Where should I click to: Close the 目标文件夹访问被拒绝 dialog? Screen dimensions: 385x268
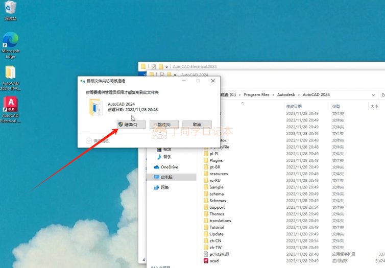(213, 81)
